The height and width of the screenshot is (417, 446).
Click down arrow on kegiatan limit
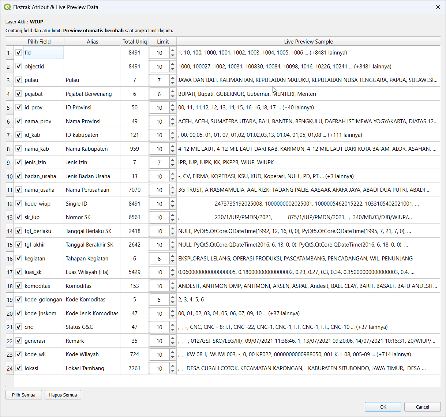pos(172,261)
